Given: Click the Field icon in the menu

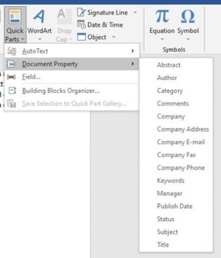Looking at the screenshot, I should tap(11, 77).
